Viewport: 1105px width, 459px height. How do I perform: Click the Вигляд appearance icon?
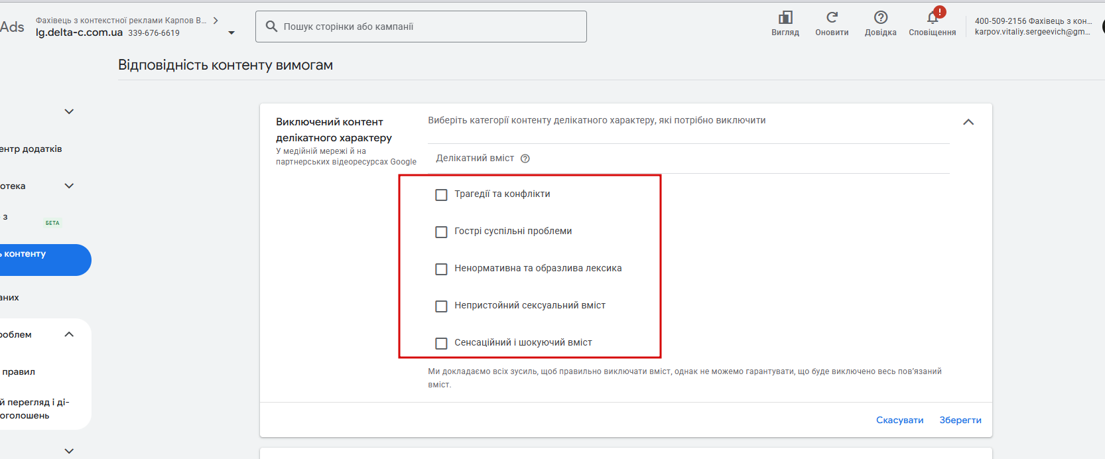785,18
